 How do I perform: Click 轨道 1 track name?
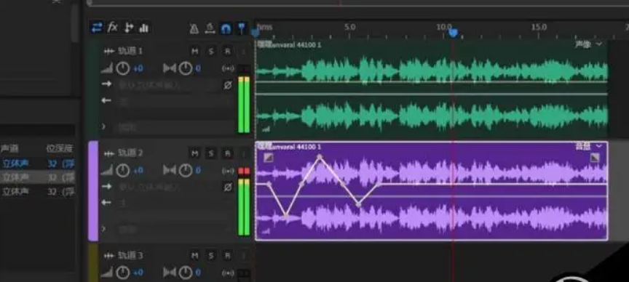click(x=130, y=52)
